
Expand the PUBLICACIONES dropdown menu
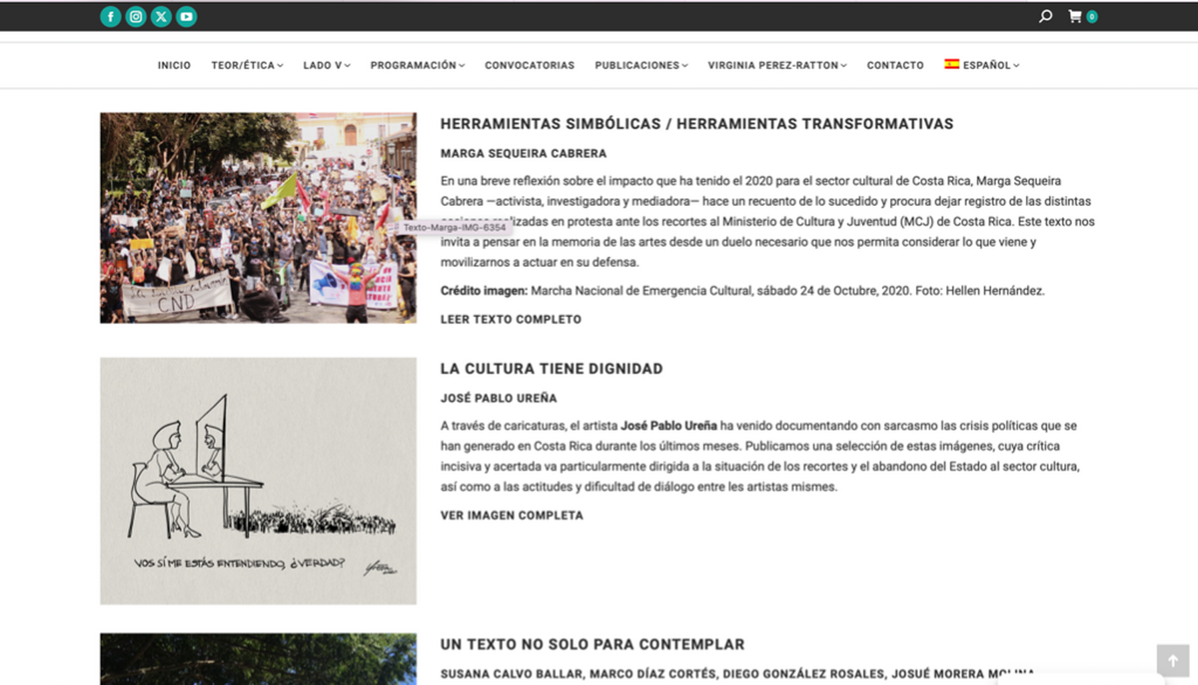[641, 65]
